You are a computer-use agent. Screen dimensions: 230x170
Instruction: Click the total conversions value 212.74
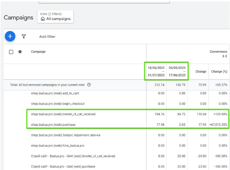coord(160,85)
